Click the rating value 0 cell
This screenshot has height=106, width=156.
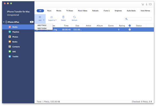[x=119, y=30]
